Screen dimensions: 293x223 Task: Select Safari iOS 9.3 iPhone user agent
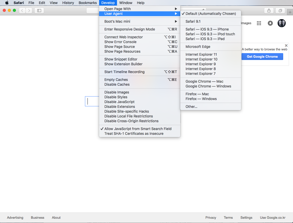point(211,29)
